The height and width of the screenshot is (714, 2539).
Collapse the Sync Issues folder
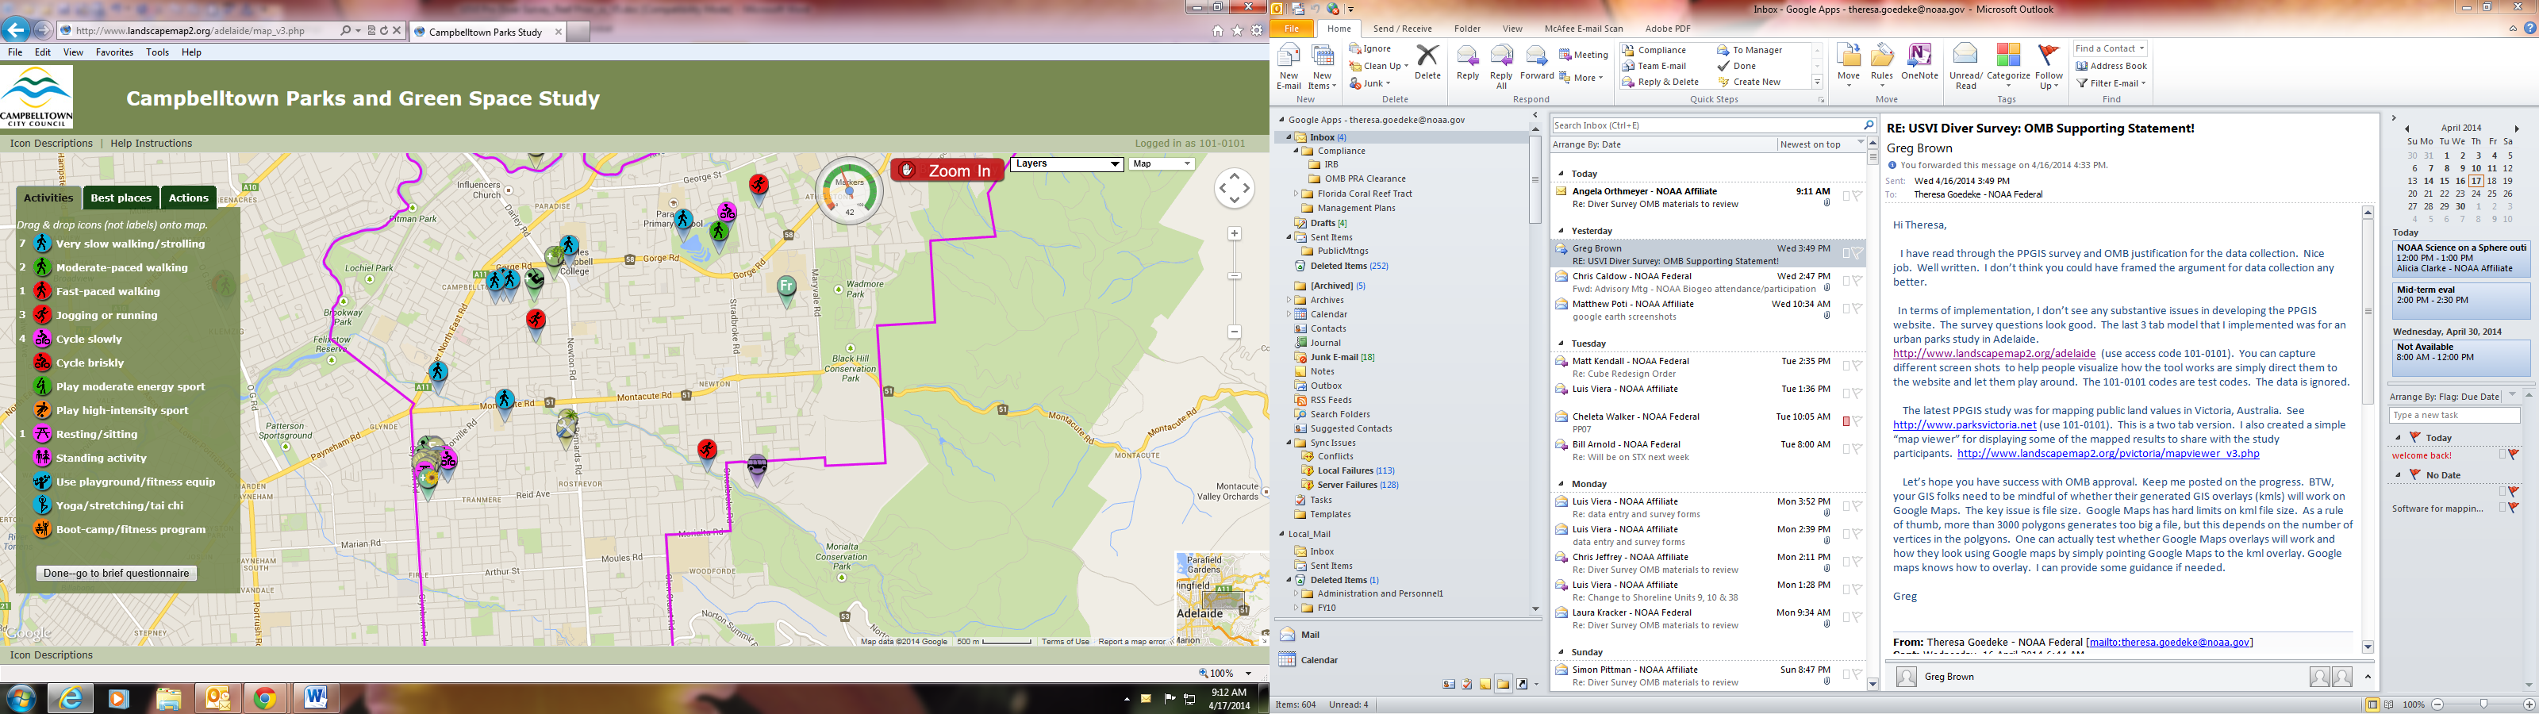(1289, 443)
